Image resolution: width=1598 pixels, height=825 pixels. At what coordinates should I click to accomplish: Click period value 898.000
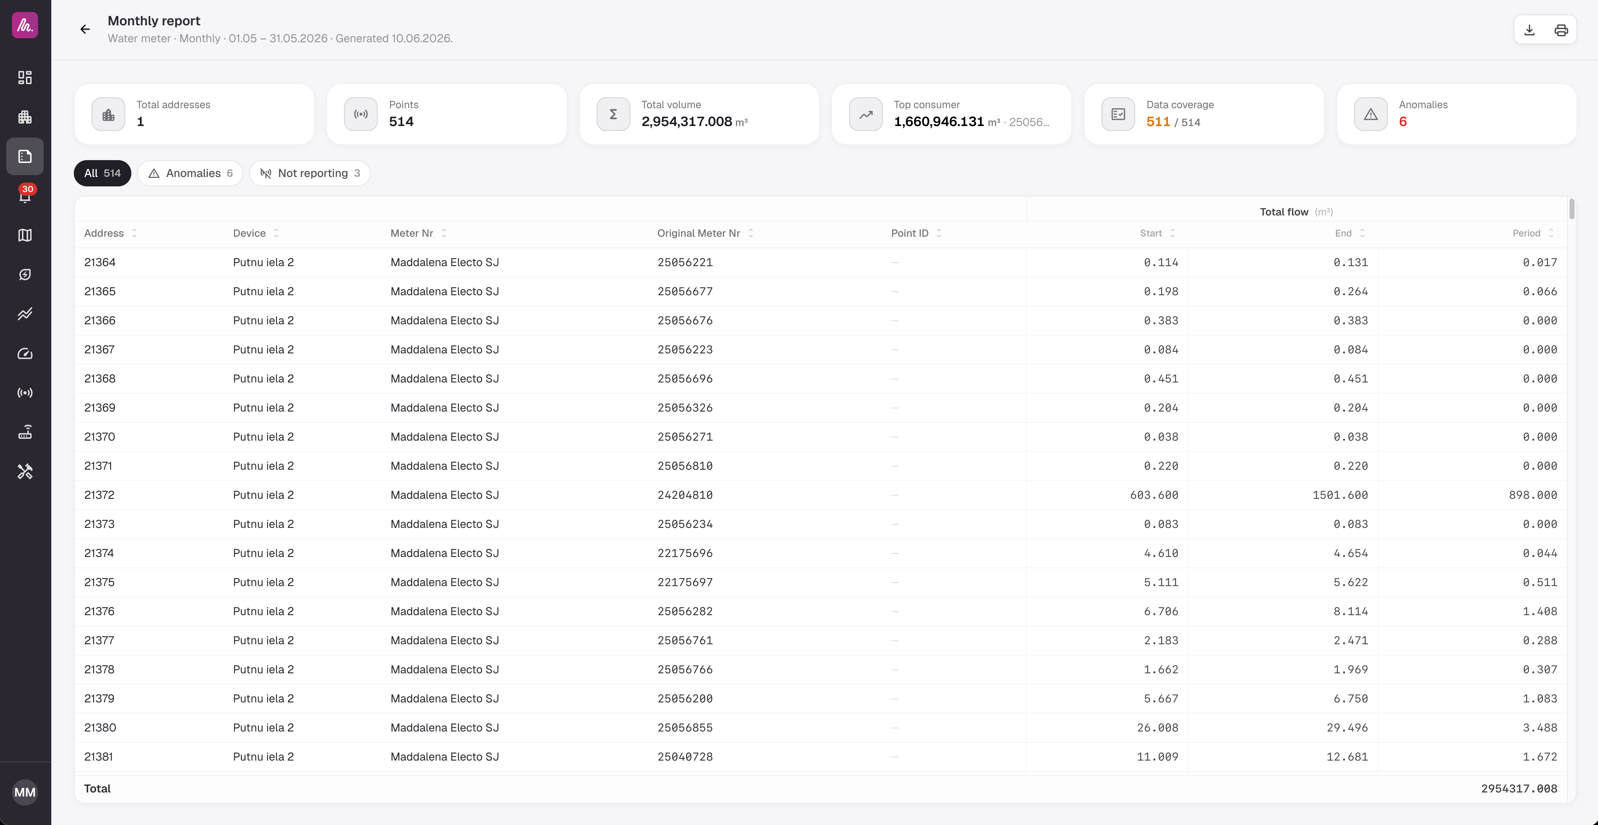(x=1533, y=495)
